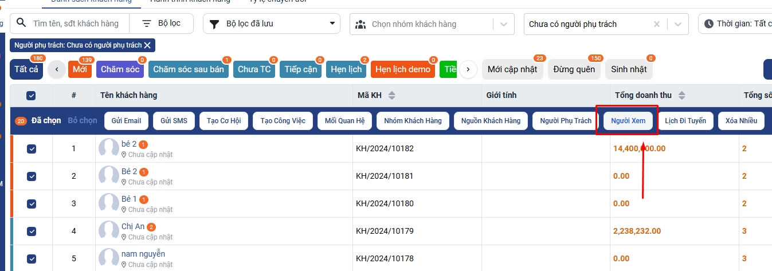Select the Chăm sóc sau bán tab
Viewport: 772px width, 271px height.
[x=189, y=69]
